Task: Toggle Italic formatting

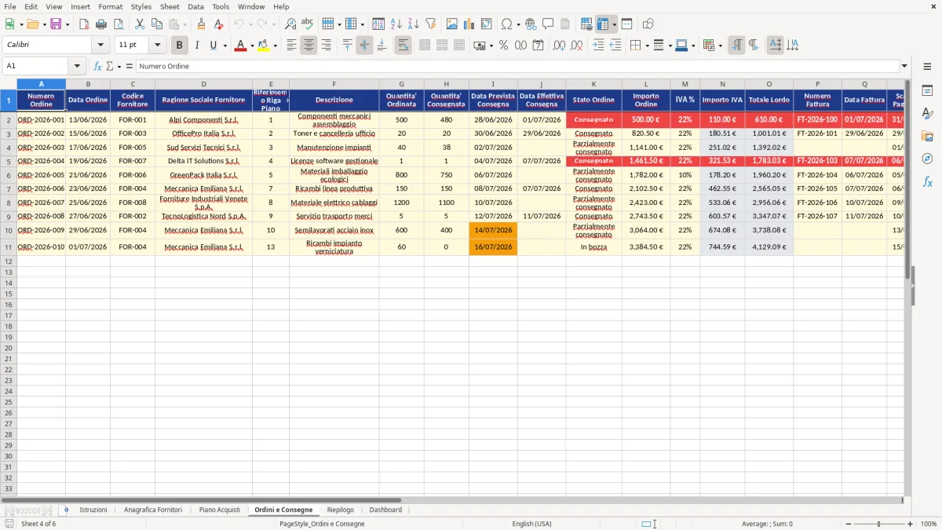Action: click(197, 46)
